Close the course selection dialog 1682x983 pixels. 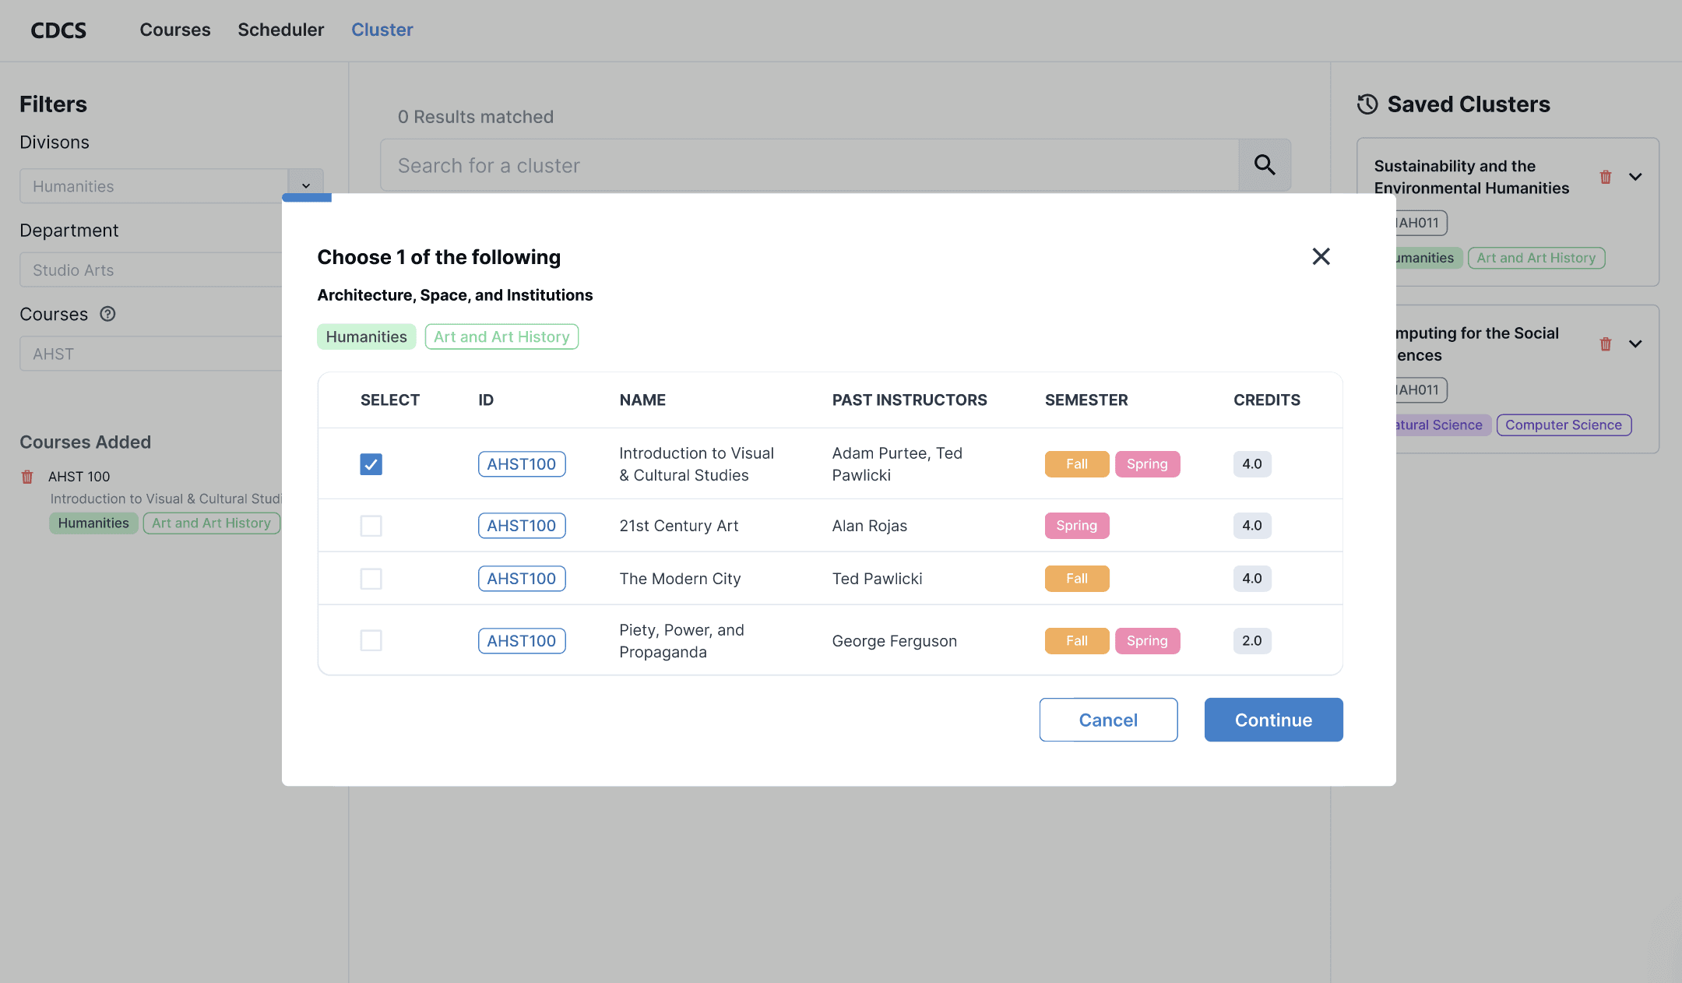1321,256
